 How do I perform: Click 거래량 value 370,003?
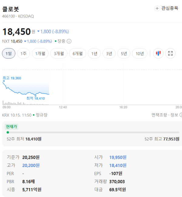[117, 182]
